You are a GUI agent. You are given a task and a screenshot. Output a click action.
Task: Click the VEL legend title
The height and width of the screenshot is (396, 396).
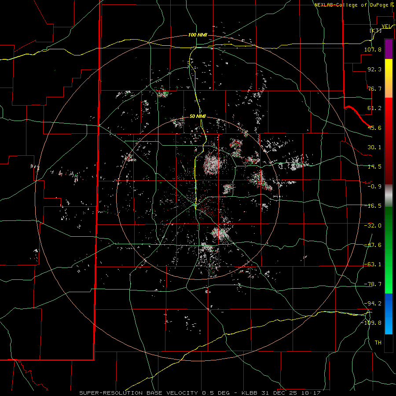[386, 26]
